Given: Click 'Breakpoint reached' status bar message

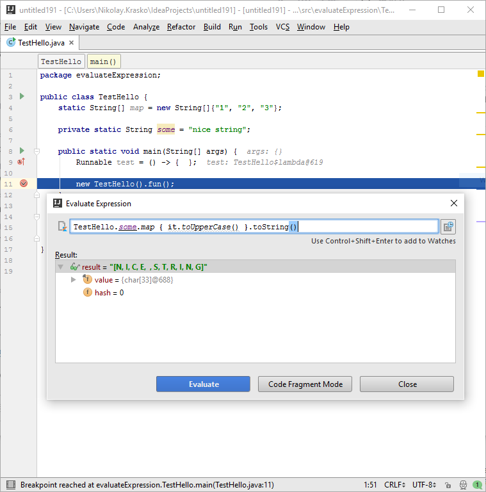Looking at the screenshot, I should pos(147,485).
